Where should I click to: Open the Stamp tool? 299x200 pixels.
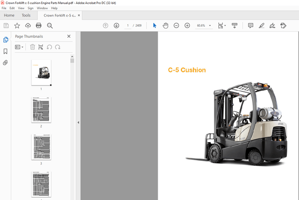tap(284, 26)
